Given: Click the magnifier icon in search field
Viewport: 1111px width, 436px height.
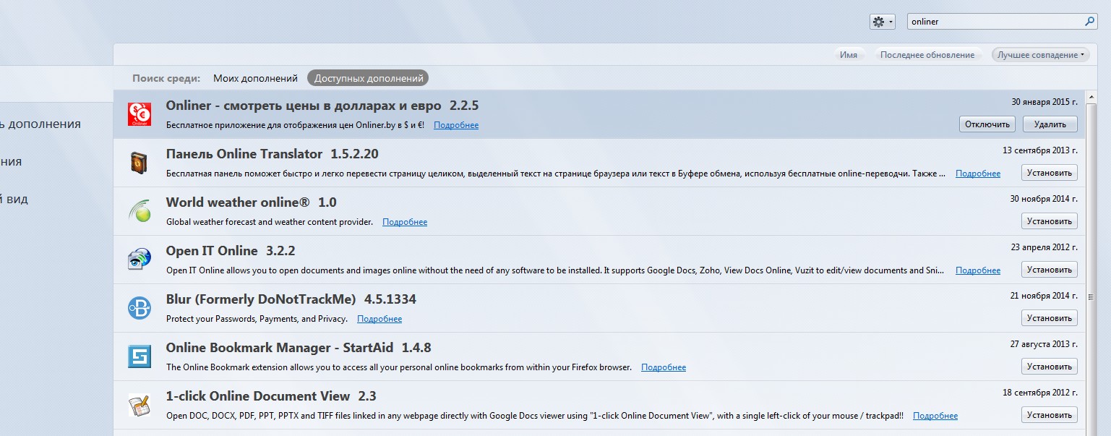Looking at the screenshot, I should coord(1089,22).
